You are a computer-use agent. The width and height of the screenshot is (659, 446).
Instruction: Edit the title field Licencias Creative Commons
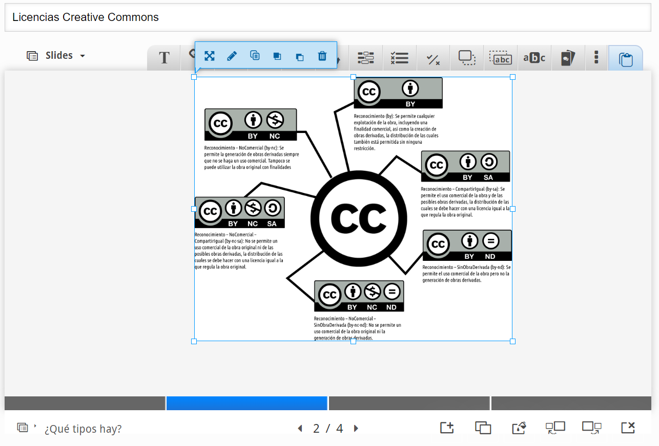328,17
